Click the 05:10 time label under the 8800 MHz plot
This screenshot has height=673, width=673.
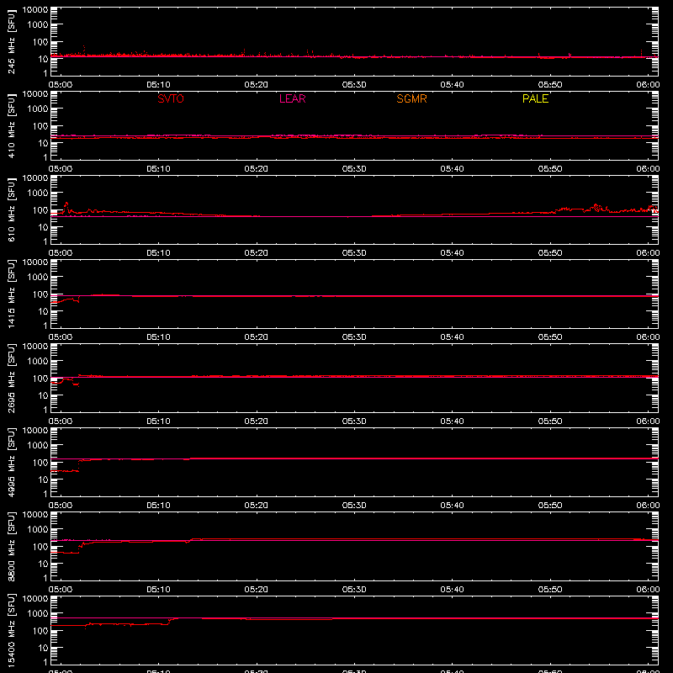coord(158,590)
